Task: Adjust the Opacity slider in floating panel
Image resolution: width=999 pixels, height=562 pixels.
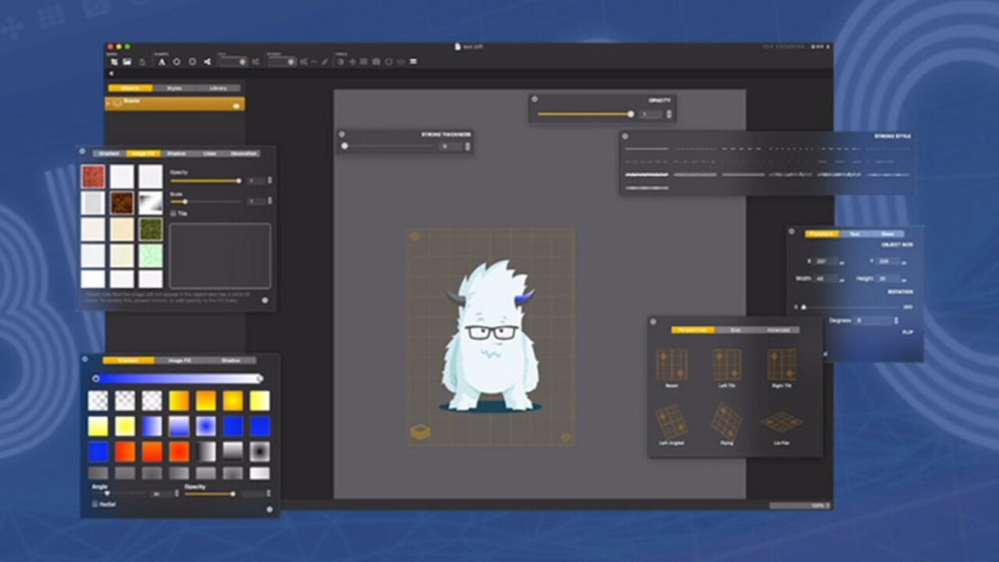Action: 585,114
